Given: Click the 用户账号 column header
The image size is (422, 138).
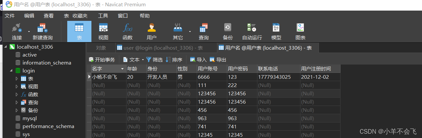Looking at the screenshot, I should 212,69.
